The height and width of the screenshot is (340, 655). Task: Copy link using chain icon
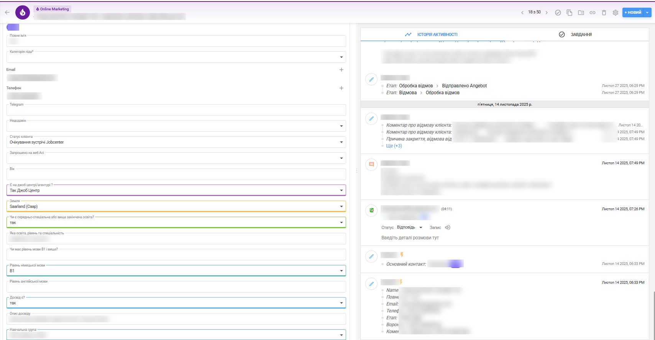tap(593, 13)
